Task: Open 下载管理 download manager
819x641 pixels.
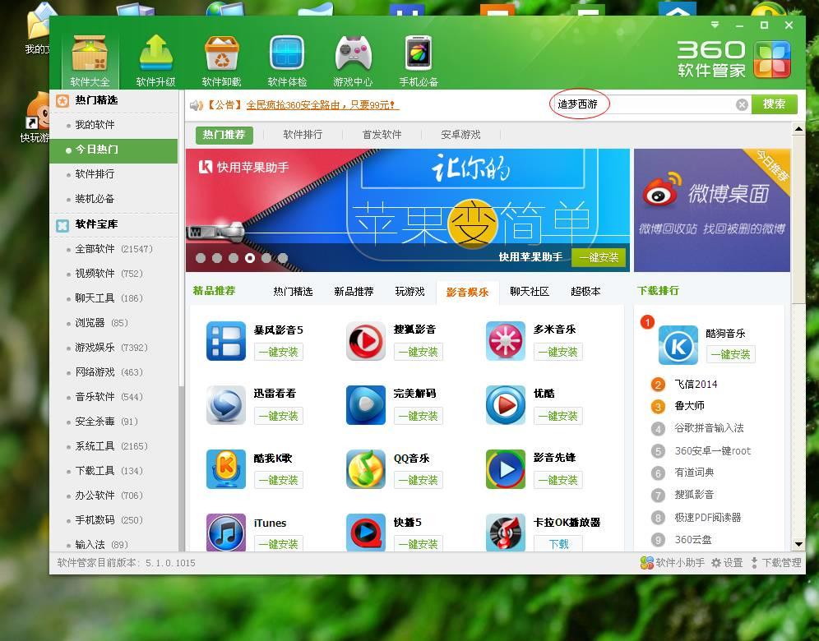Action: click(x=775, y=563)
